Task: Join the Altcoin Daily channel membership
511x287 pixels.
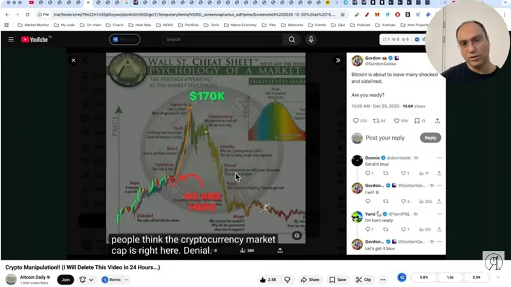Action: click(65, 279)
